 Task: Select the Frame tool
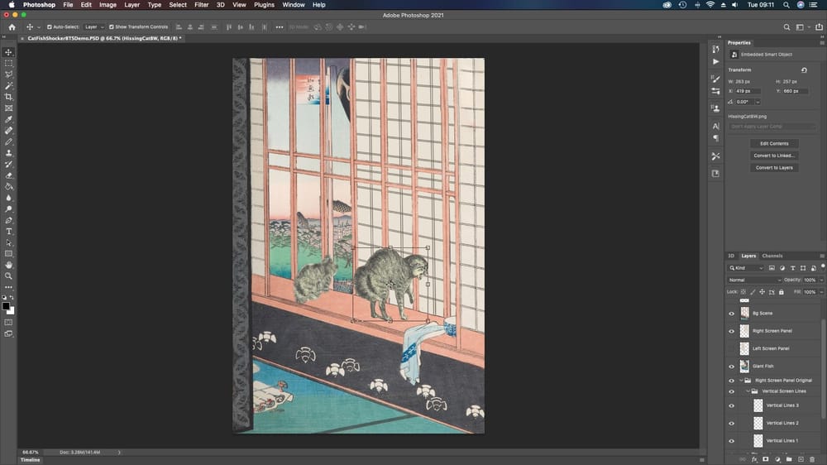[8, 108]
